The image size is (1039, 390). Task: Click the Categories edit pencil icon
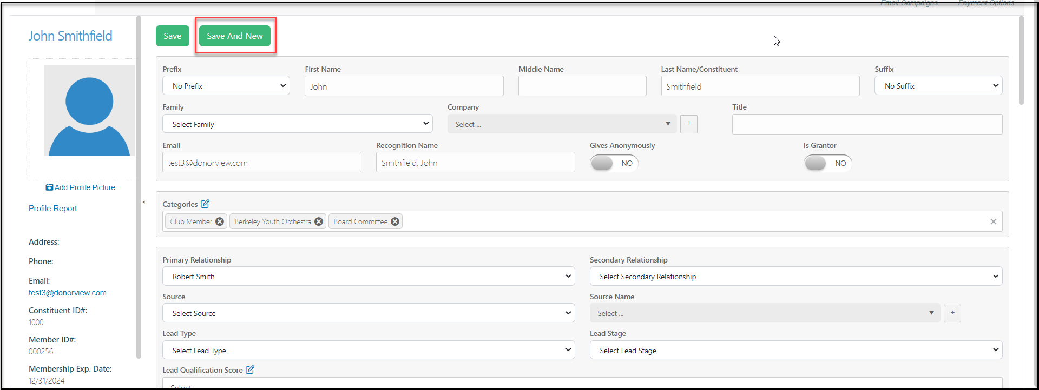coord(205,204)
